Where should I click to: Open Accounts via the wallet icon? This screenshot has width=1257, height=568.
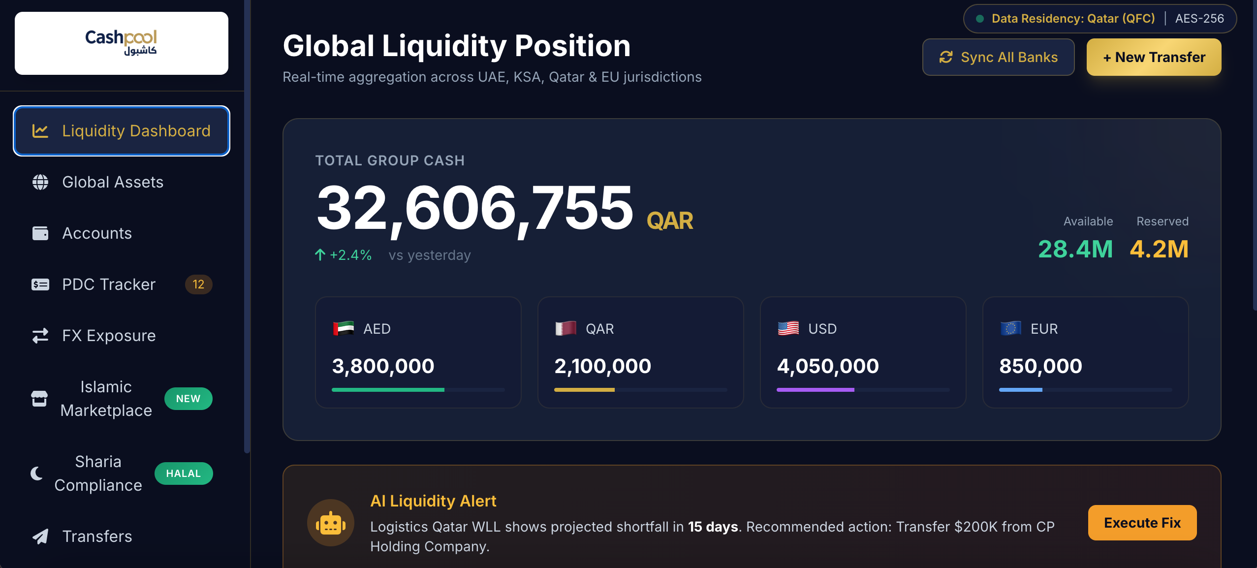tap(40, 233)
